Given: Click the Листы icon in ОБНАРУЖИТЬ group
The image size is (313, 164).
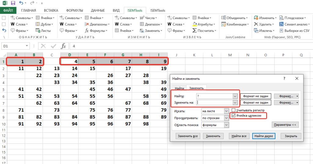Looking at the screenshot, I should pos(43,30).
